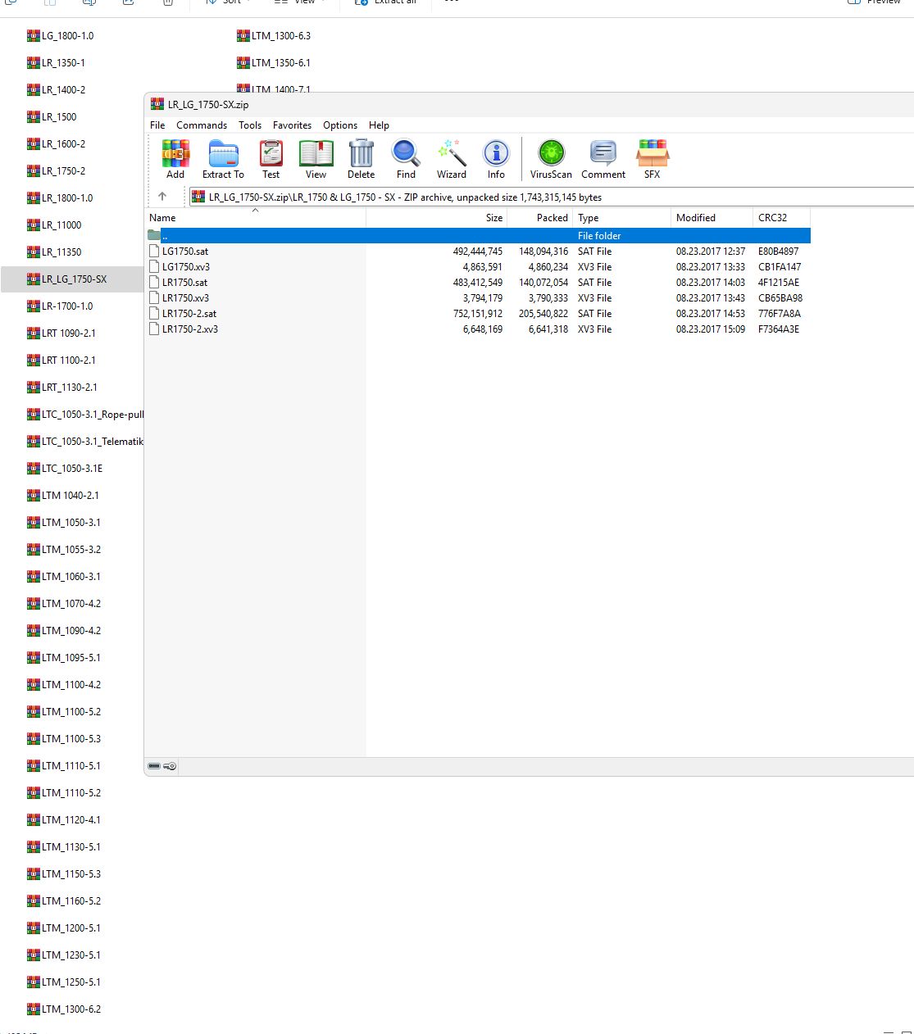Start the VirusScan tool
914x1034 pixels.
coord(551,159)
